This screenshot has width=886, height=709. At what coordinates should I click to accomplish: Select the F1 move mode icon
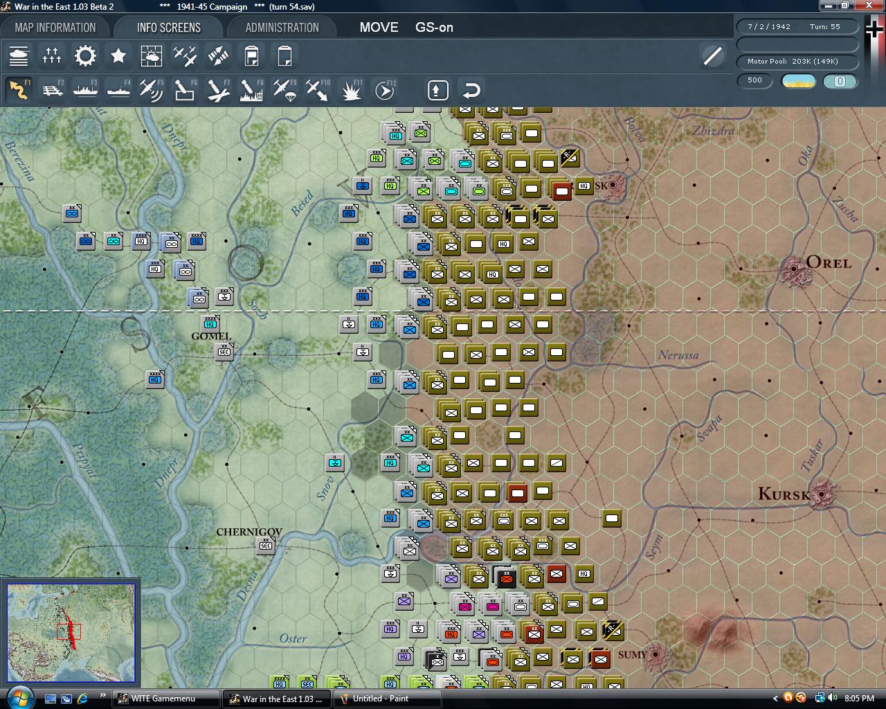tap(19, 90)
